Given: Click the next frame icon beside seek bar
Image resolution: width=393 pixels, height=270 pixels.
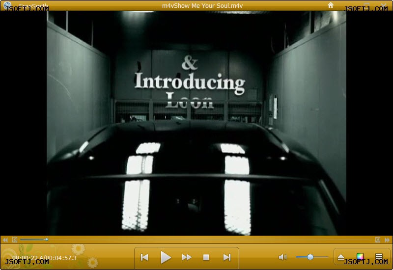Looking at the screenshot, I should coord(378,240).
